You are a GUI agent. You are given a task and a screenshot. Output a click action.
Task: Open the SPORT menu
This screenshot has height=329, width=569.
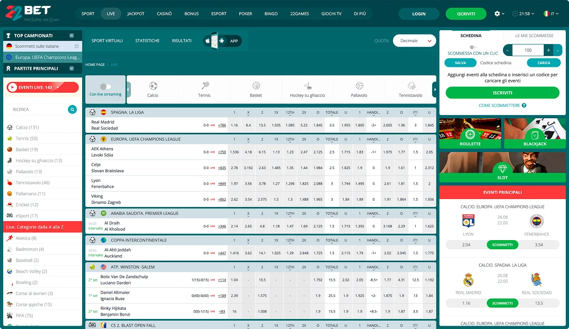[88, 14]
